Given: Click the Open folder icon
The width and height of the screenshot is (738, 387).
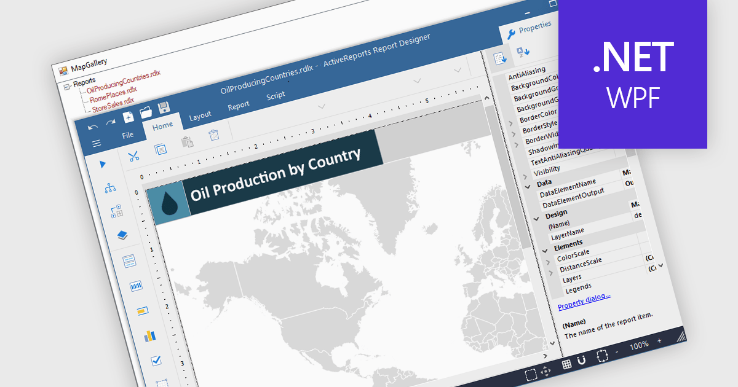Looking at the screenshot, I should (146, 112).
